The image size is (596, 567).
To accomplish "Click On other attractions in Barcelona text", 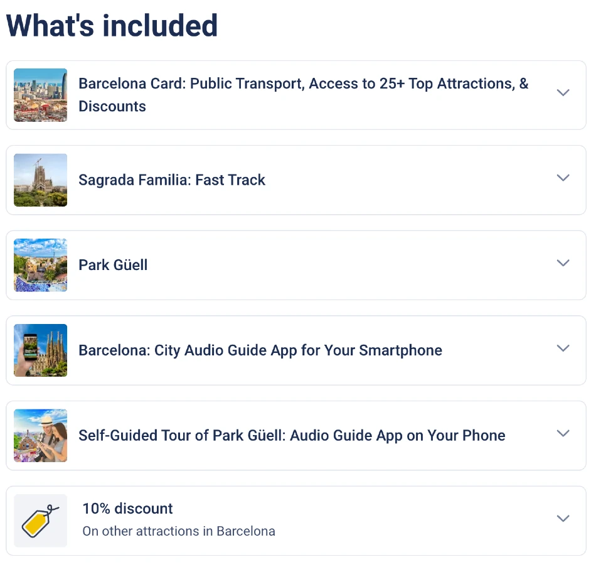I will [179, 531].
